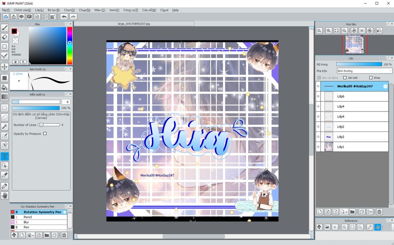The image size is (394, 245).
Task: Click the Độ trong opacity bar
Action: 359,64
